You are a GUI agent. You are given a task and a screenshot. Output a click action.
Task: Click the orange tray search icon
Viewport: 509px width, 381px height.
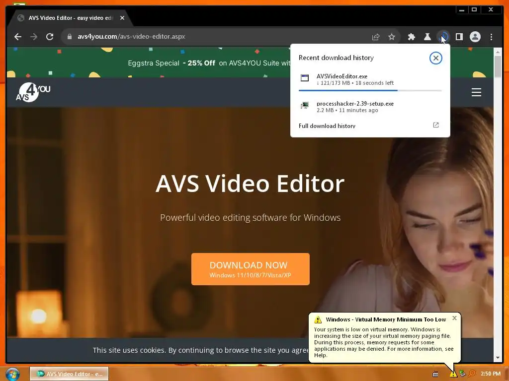(x=472, y=374)
